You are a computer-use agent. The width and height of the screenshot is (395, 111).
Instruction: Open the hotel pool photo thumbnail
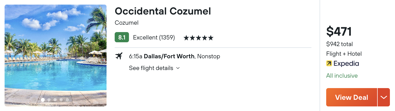point(56,55)
